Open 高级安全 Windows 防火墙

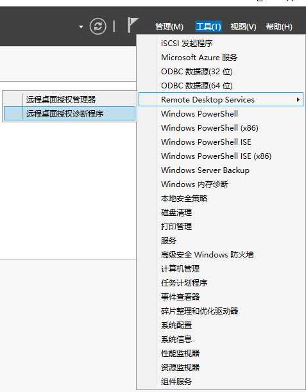pos(207,254)
